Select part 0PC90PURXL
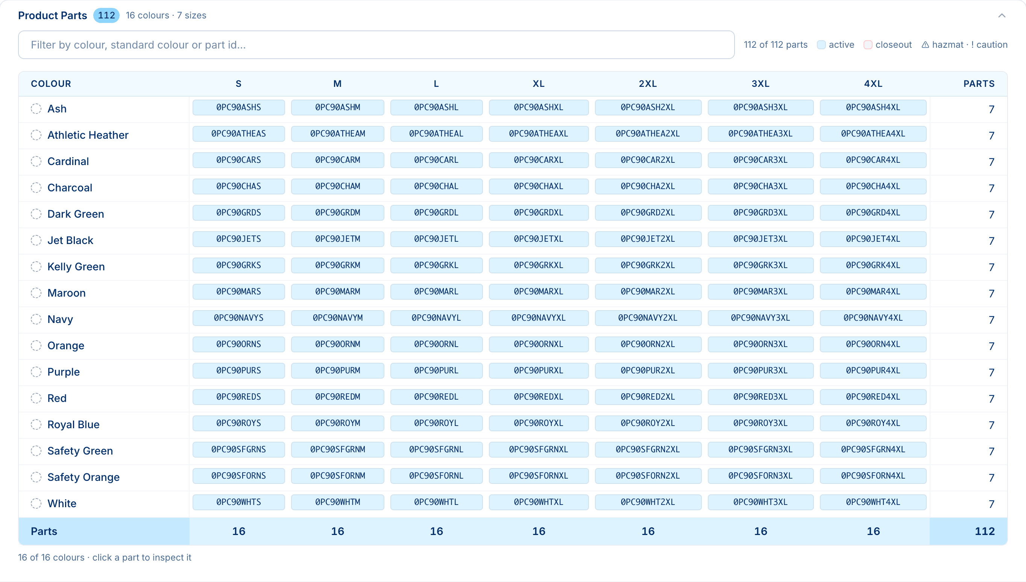Viewport: 1026px width, 582px height. tap(539, 371)
